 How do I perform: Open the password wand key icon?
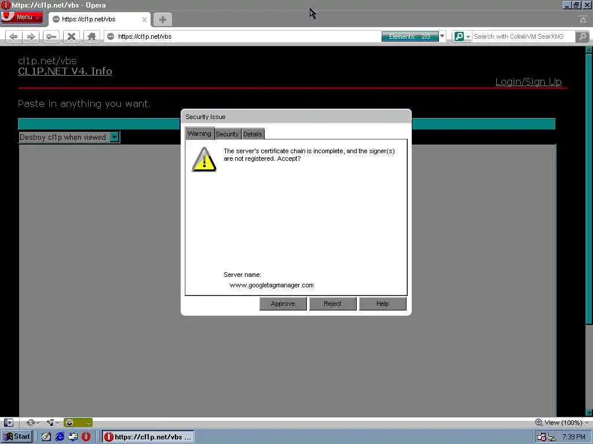[51, 36]
